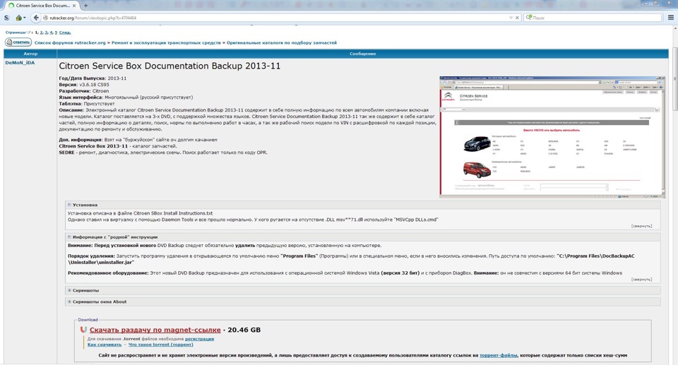Close the Citroen Service Box tab

coord(74,6)
